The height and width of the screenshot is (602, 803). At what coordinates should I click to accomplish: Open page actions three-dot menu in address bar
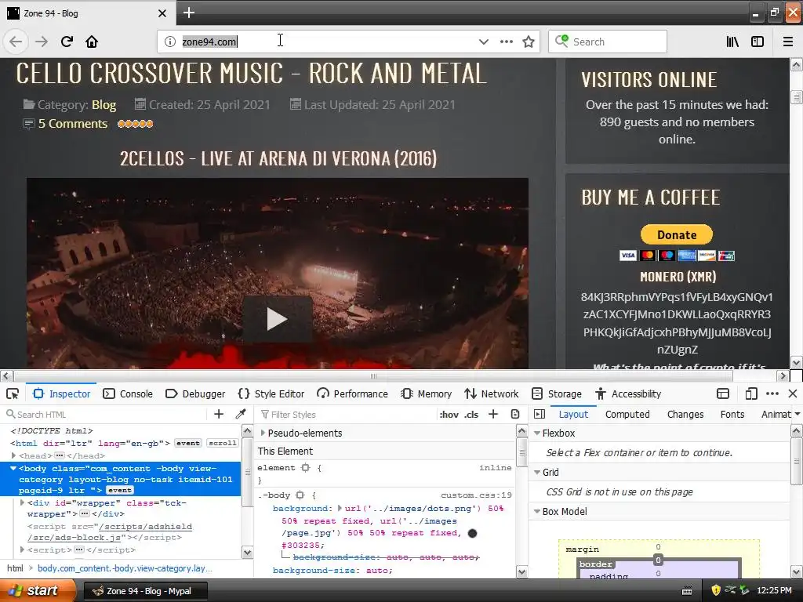click(507, 42)
